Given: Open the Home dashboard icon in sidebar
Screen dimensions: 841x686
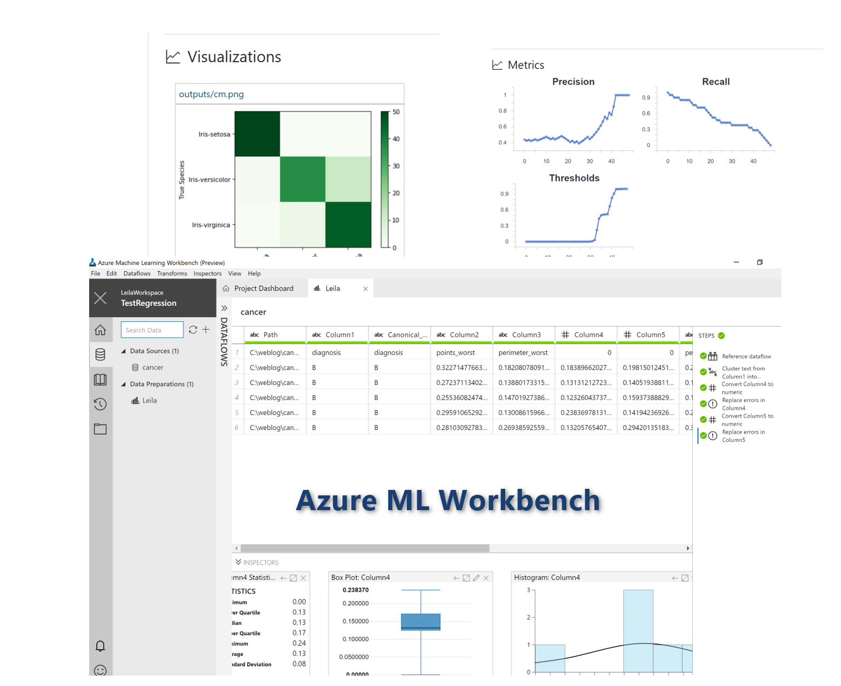Looking at the screenshot, I should point(101,330).
